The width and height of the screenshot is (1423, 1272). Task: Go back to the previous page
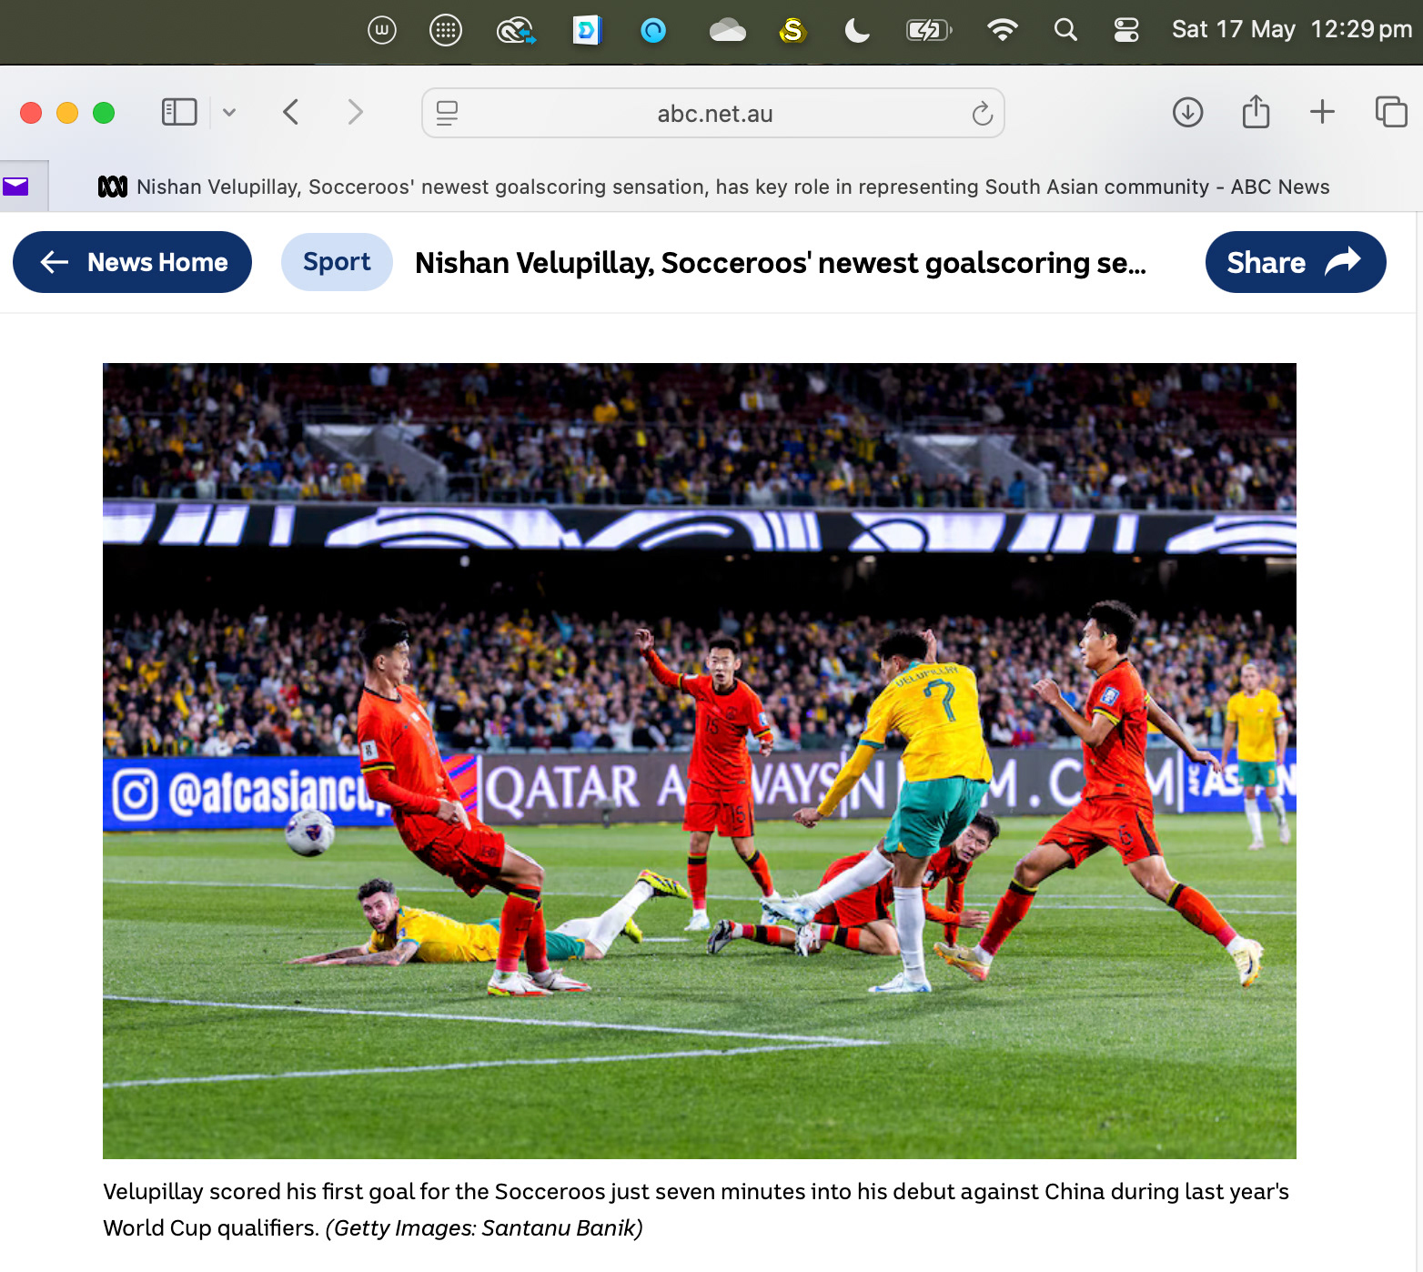click(291, 112)
